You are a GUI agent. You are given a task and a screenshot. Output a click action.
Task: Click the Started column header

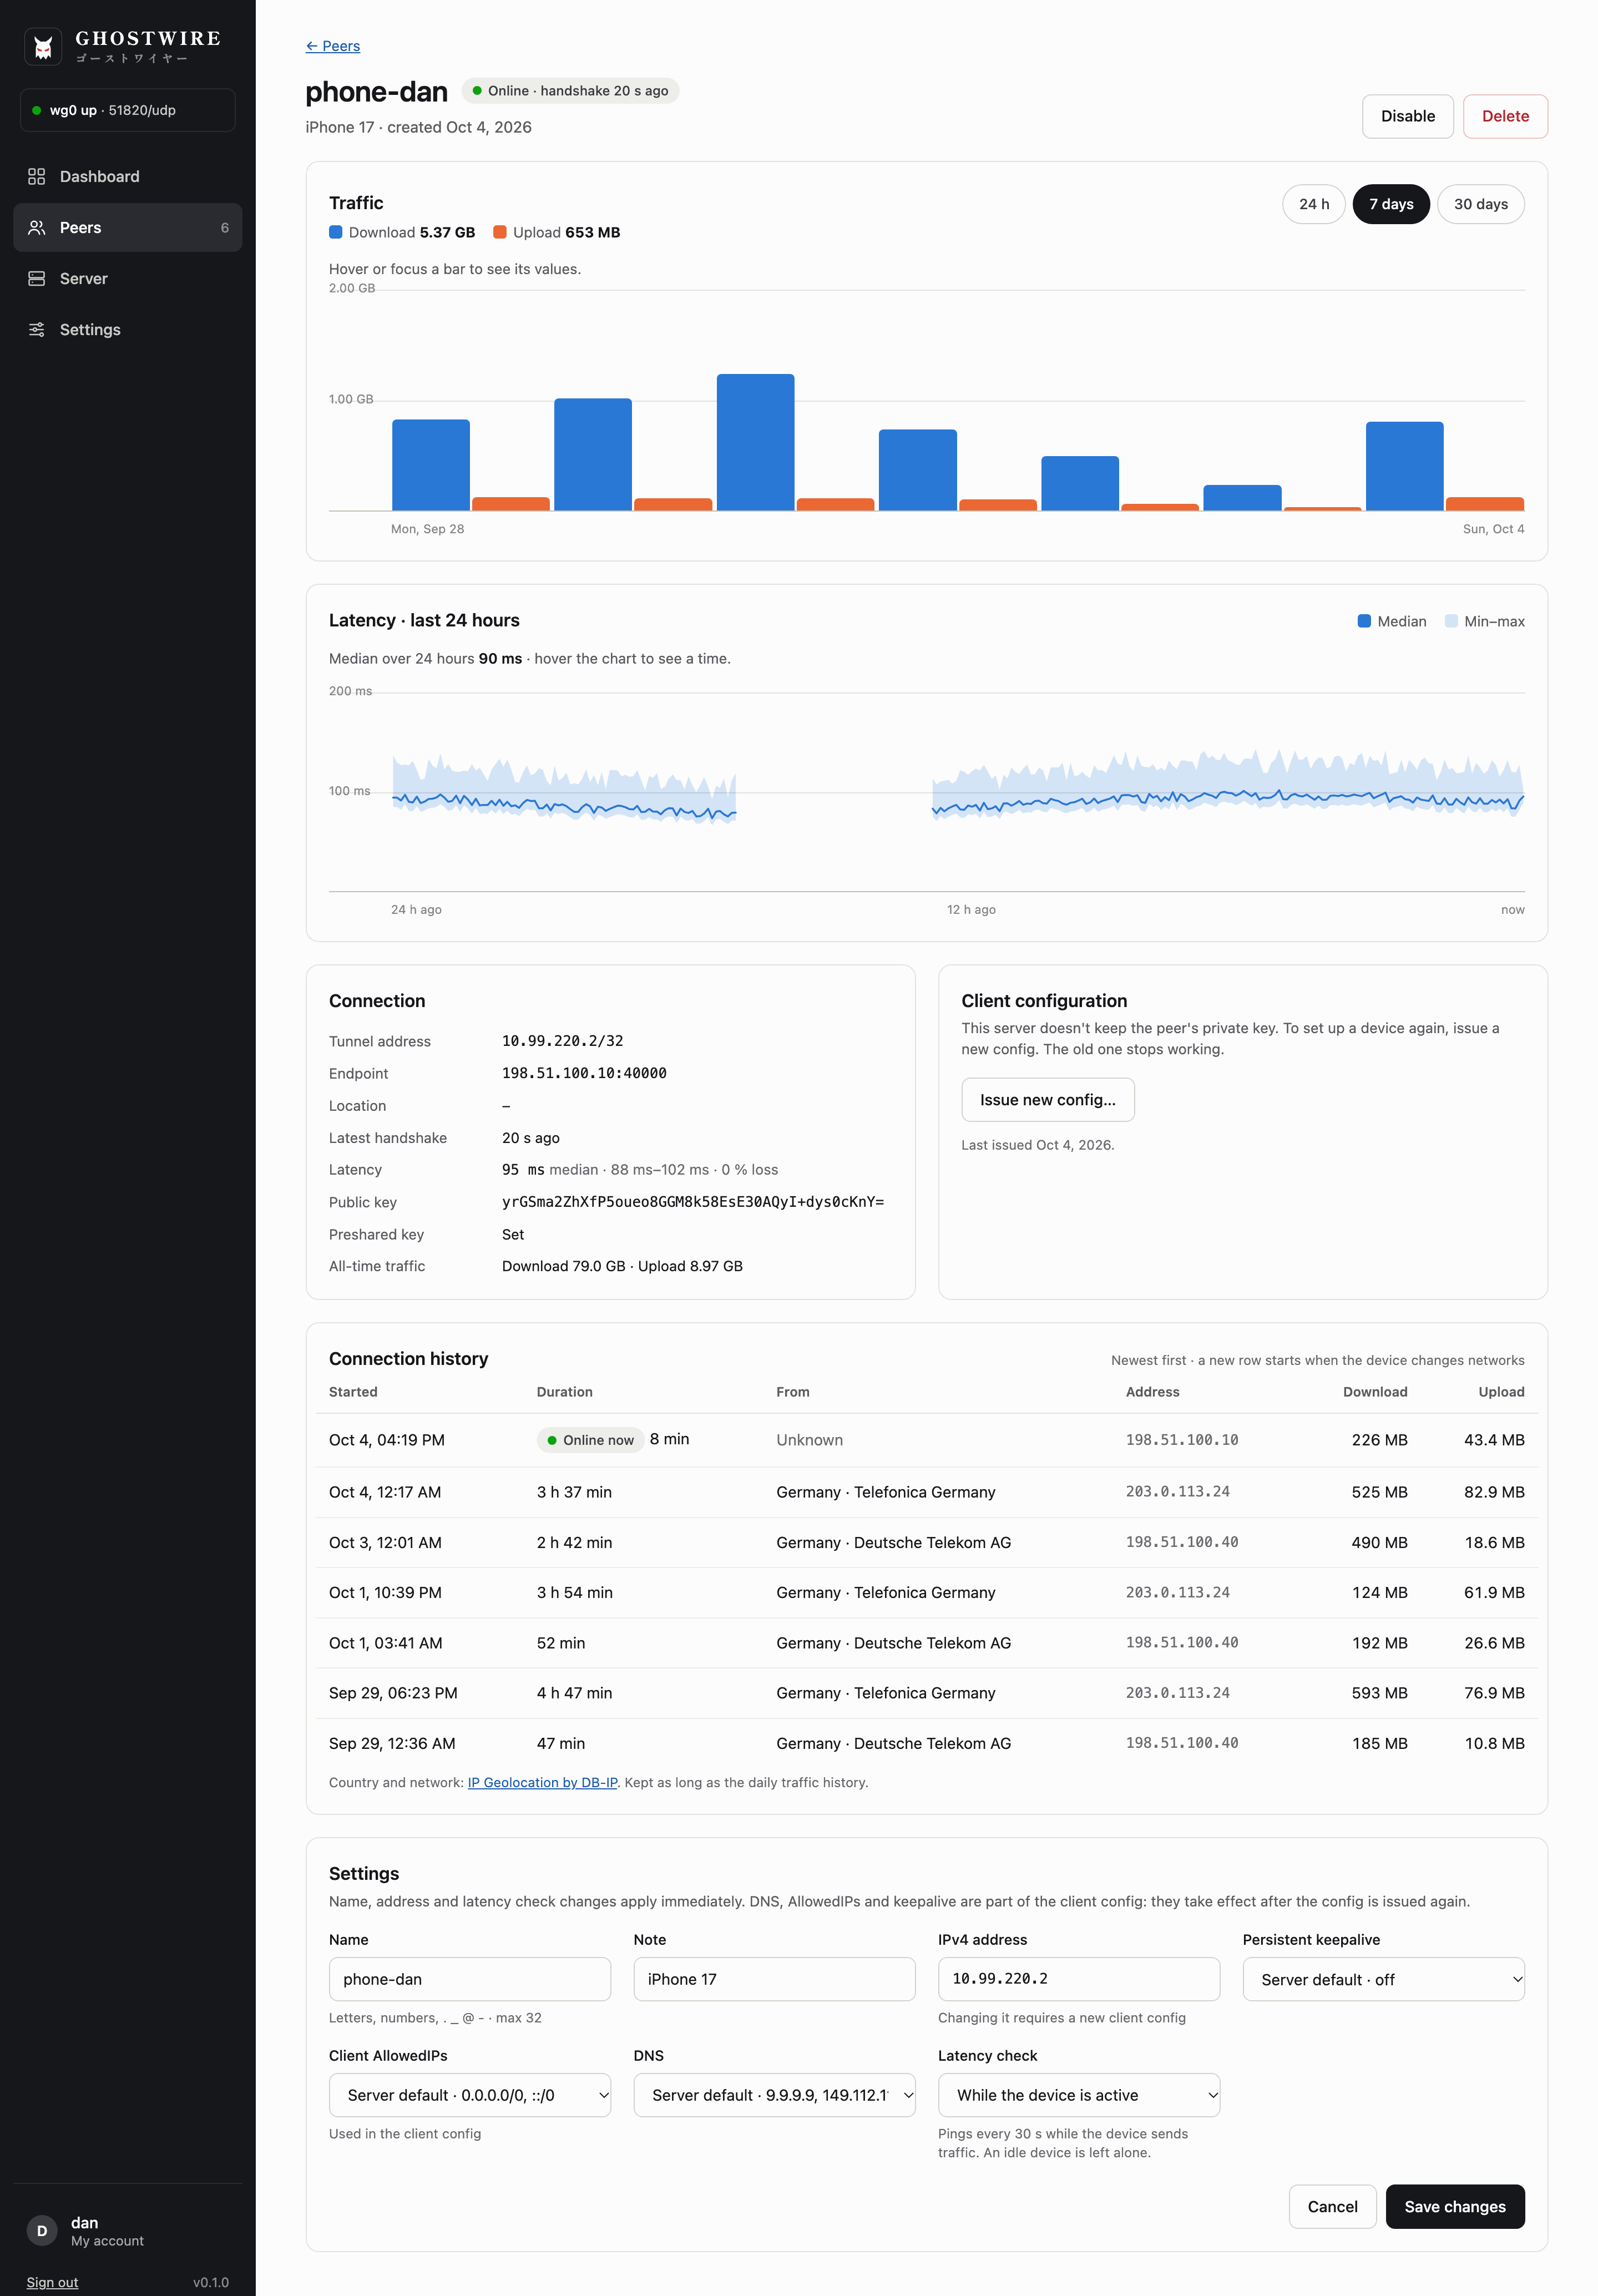pos(353,1392)
